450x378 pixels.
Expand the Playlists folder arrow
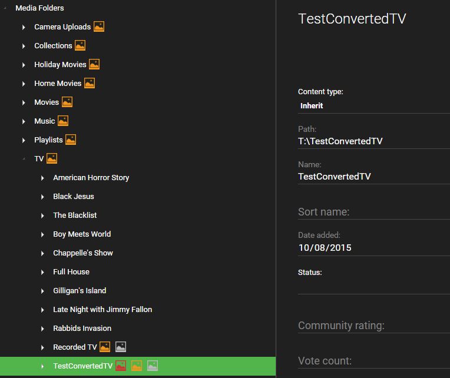tap(24, 140)
